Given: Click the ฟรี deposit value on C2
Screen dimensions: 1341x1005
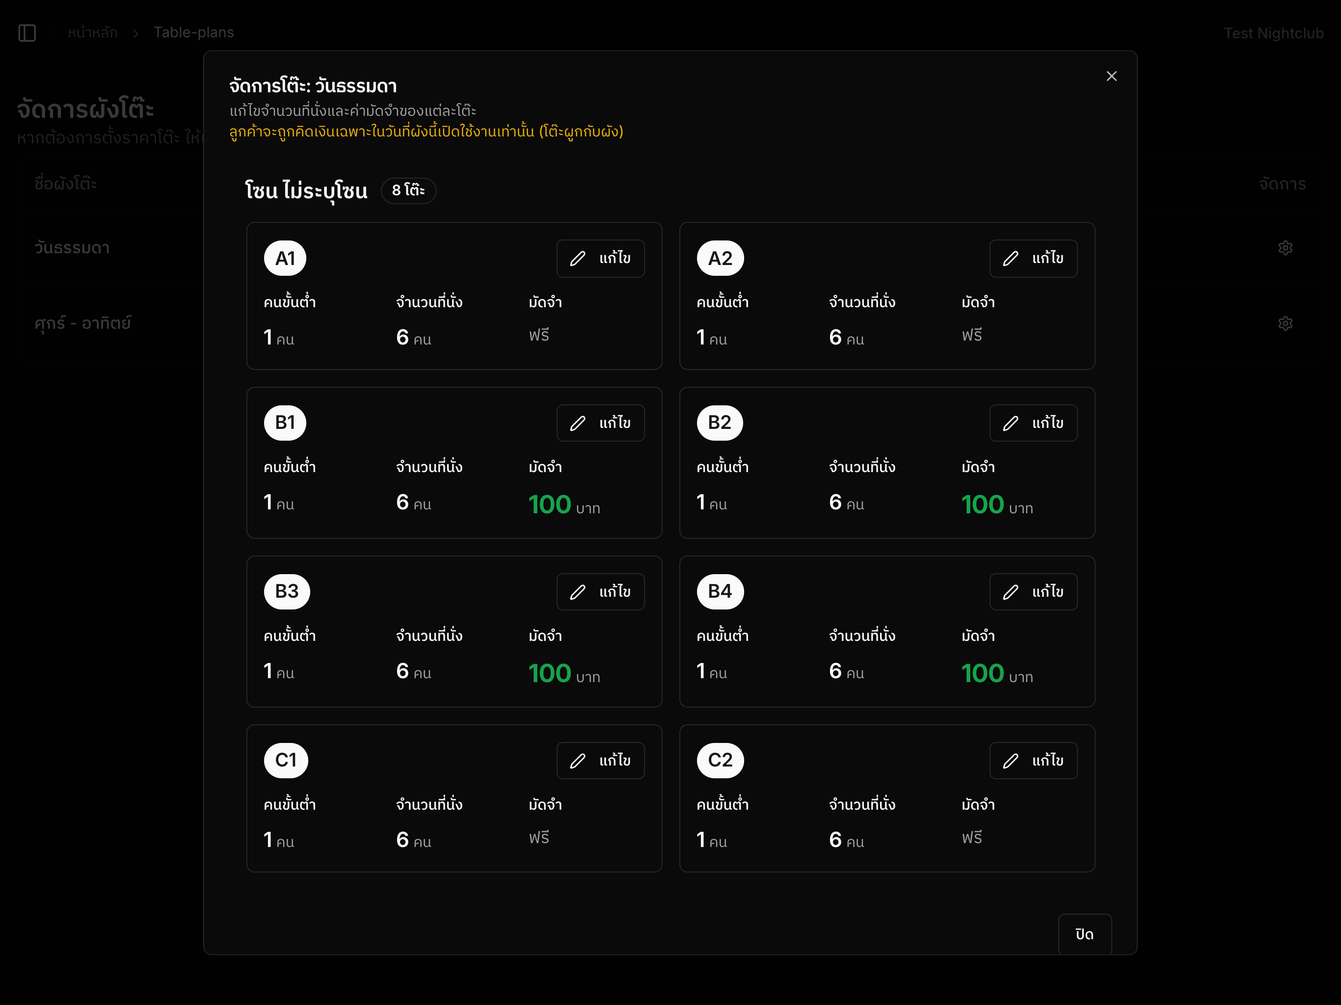Looking at the screenshot, I should 972,838.
